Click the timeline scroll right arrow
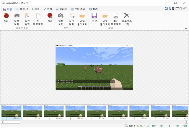 (x=187, y=122)
